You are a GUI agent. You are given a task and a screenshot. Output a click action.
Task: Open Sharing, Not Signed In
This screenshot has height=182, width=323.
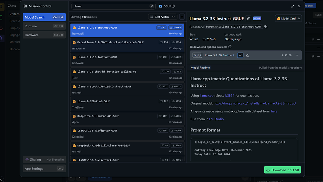[x=44, y=159]
